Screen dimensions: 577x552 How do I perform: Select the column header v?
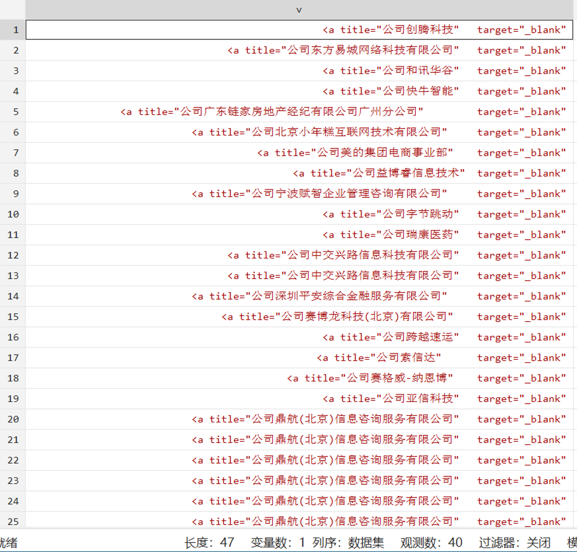(299, 9)
